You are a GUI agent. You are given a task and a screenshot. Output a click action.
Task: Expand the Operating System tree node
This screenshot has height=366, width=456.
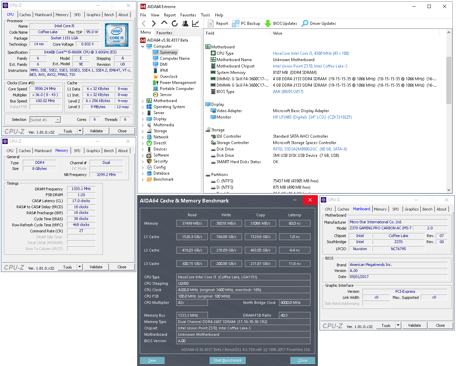[x=143, y=107]
